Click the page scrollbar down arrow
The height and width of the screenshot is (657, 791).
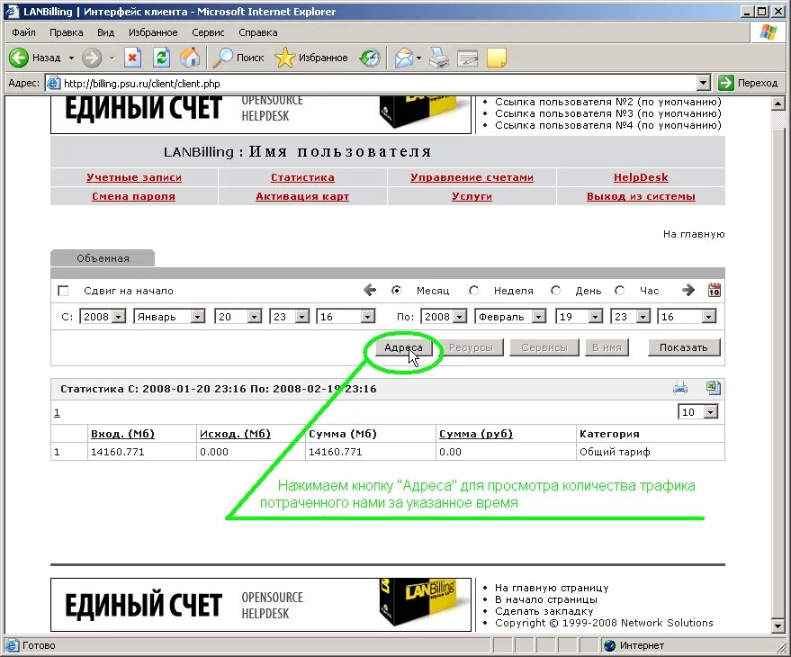[778, 626]
